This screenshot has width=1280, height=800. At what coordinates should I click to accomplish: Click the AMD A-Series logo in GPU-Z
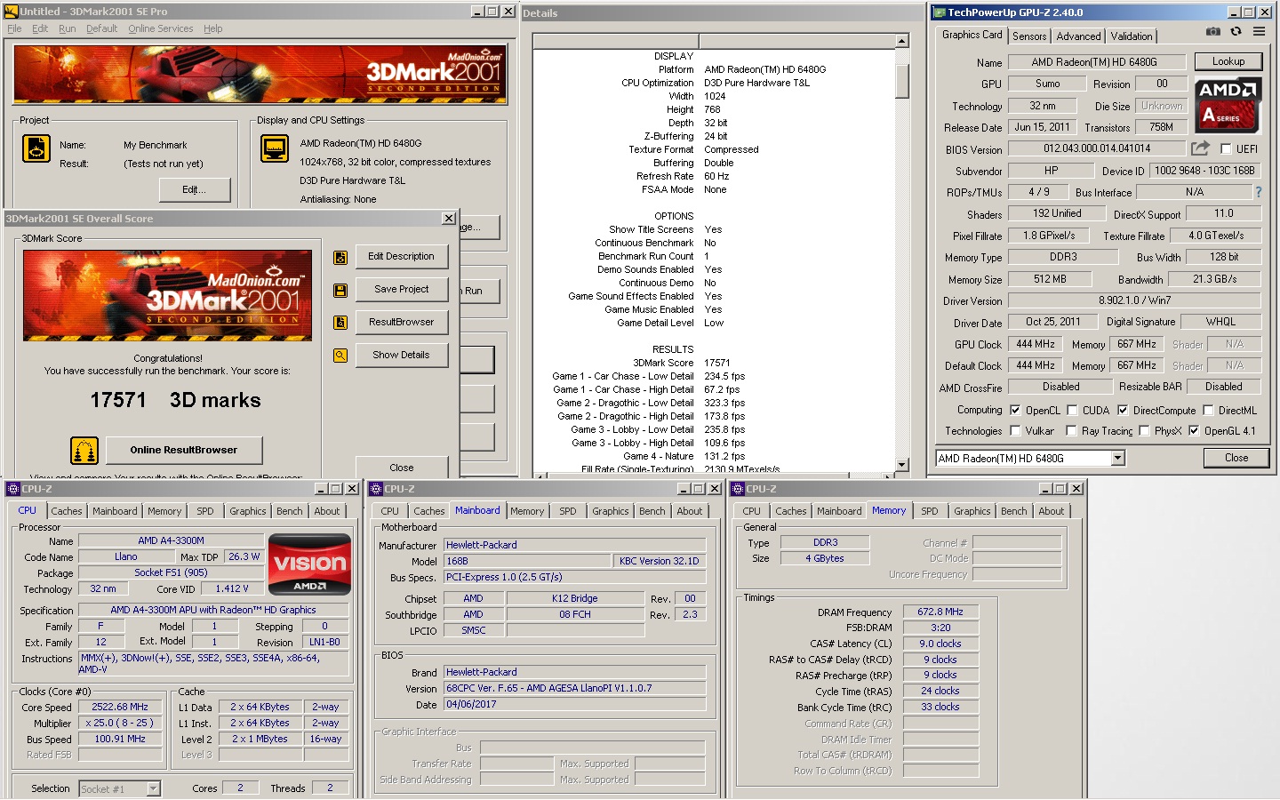tap(1228, 104)
